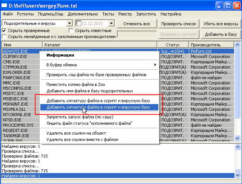The image size is (242, 184).
Task: Sort by the Статус column header
Action: [173, 45]
